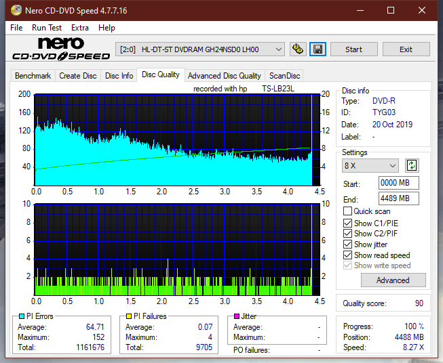Click the End position field 4489 MB

[x=398, y=198]
